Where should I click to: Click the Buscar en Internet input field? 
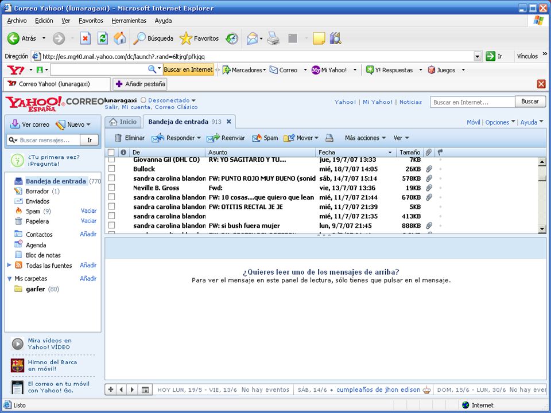coord(472,102)
